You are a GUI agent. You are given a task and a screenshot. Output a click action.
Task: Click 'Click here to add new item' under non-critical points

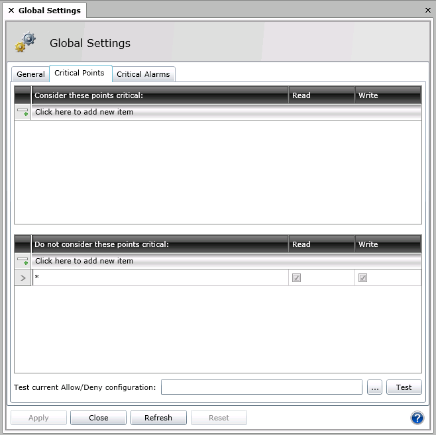tap(84, 261)
